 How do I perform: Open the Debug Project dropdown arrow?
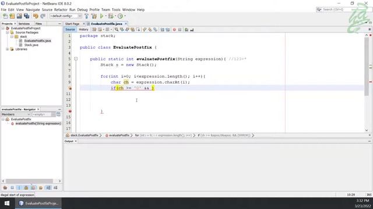point(115,16)
